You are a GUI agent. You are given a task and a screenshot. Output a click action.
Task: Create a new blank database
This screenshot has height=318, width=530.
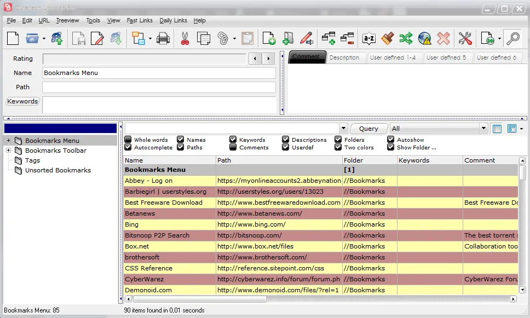point(12,38)
